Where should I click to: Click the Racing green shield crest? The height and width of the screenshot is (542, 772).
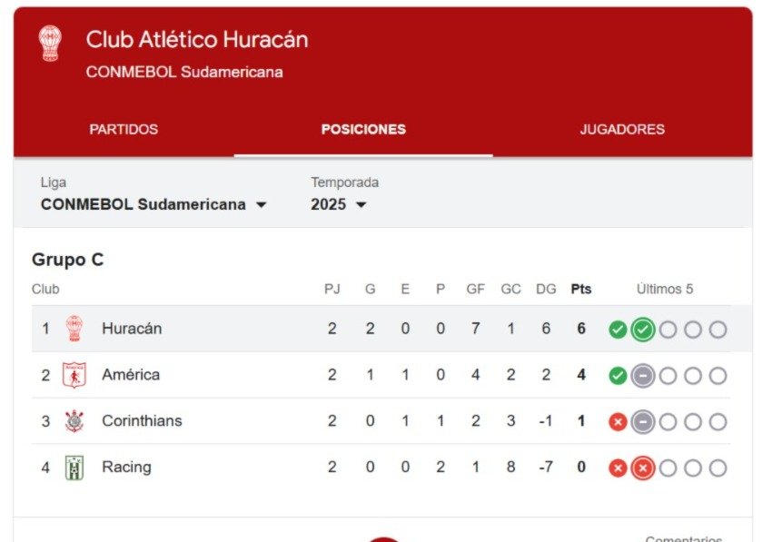click(74, 468)
